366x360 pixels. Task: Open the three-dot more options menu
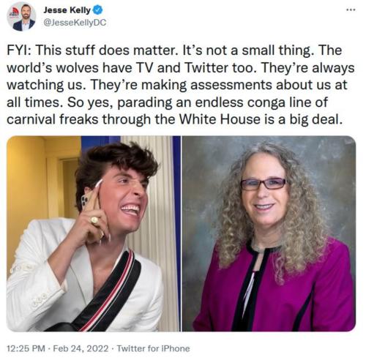[351, 10]
